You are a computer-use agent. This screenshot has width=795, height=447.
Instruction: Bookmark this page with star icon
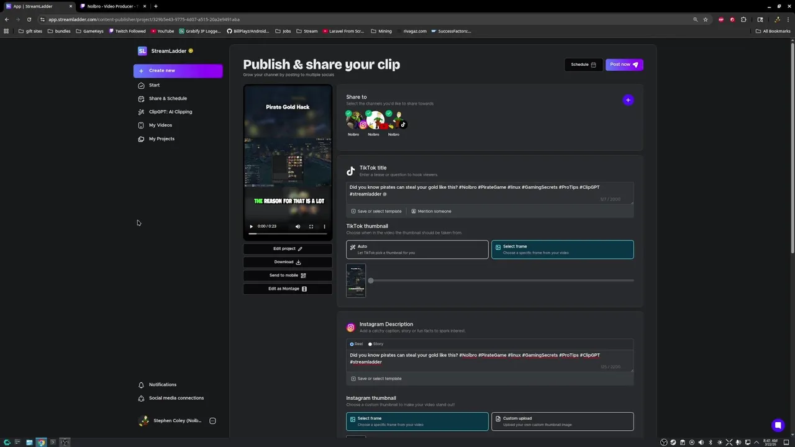pyautogui.click(x=706, y=19)
